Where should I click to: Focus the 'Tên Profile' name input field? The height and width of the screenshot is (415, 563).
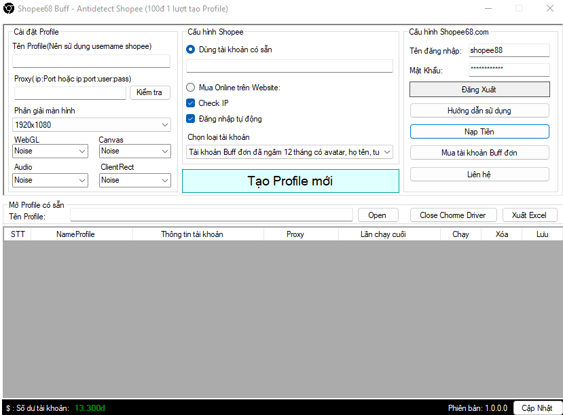point(91,61)
